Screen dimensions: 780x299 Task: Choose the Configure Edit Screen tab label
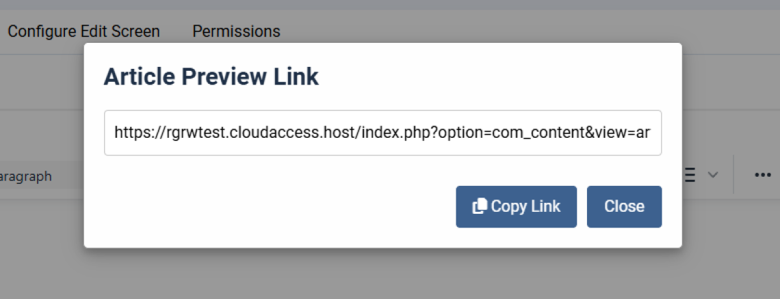click(84, 31)
